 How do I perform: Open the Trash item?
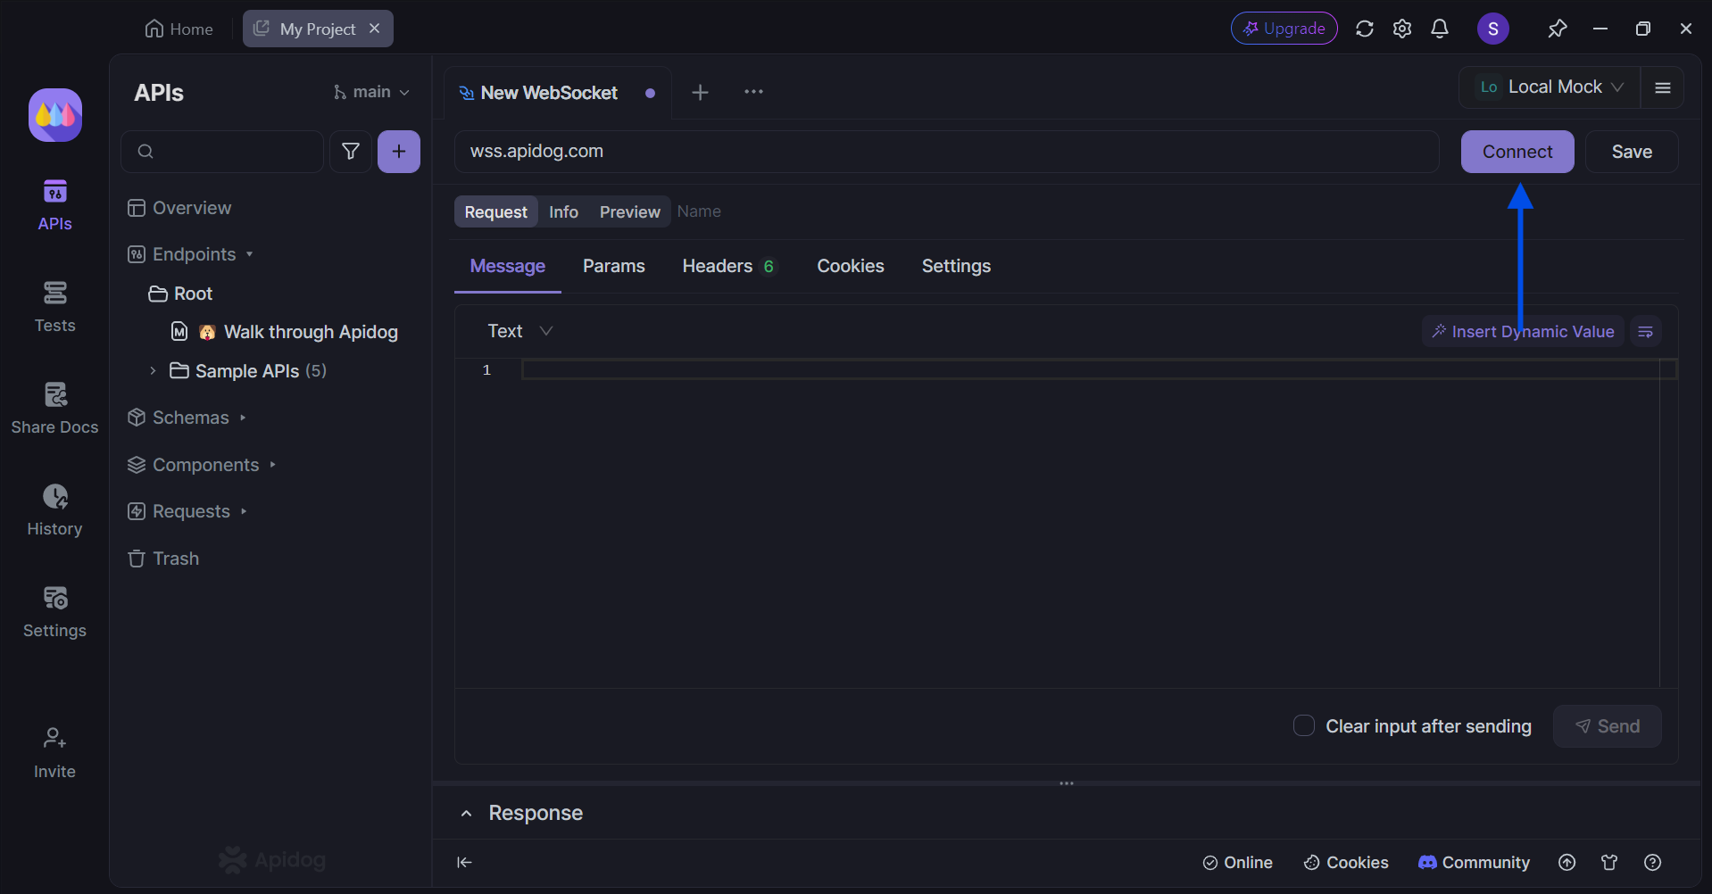[163, 559]
